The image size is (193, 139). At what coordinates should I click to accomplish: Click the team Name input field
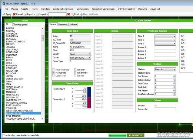pos(80,47)
